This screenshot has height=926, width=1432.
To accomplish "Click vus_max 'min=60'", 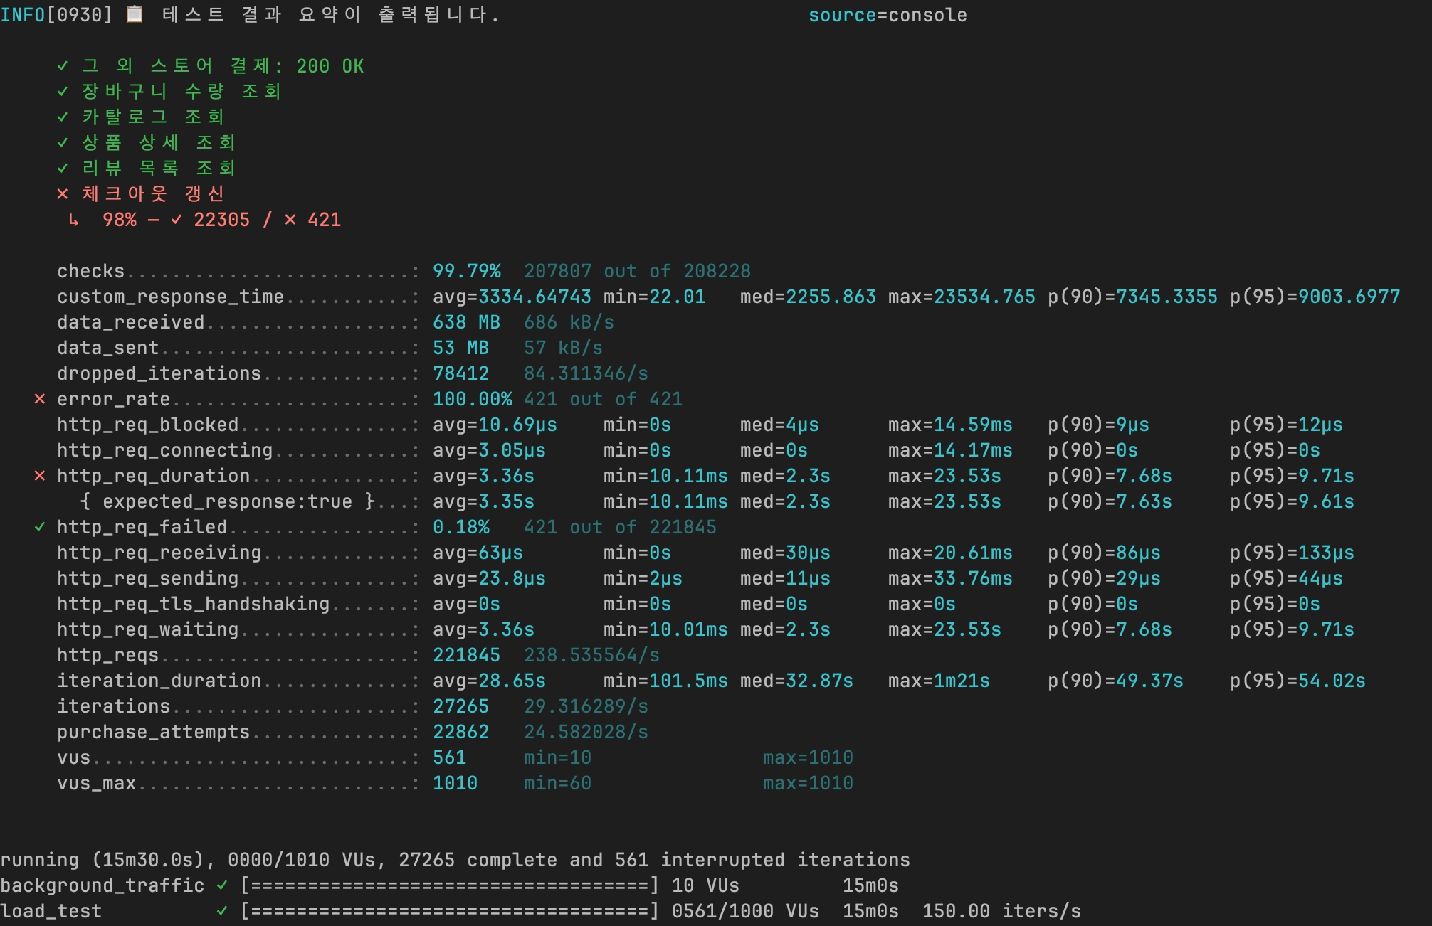I will (x=557, y=783).
